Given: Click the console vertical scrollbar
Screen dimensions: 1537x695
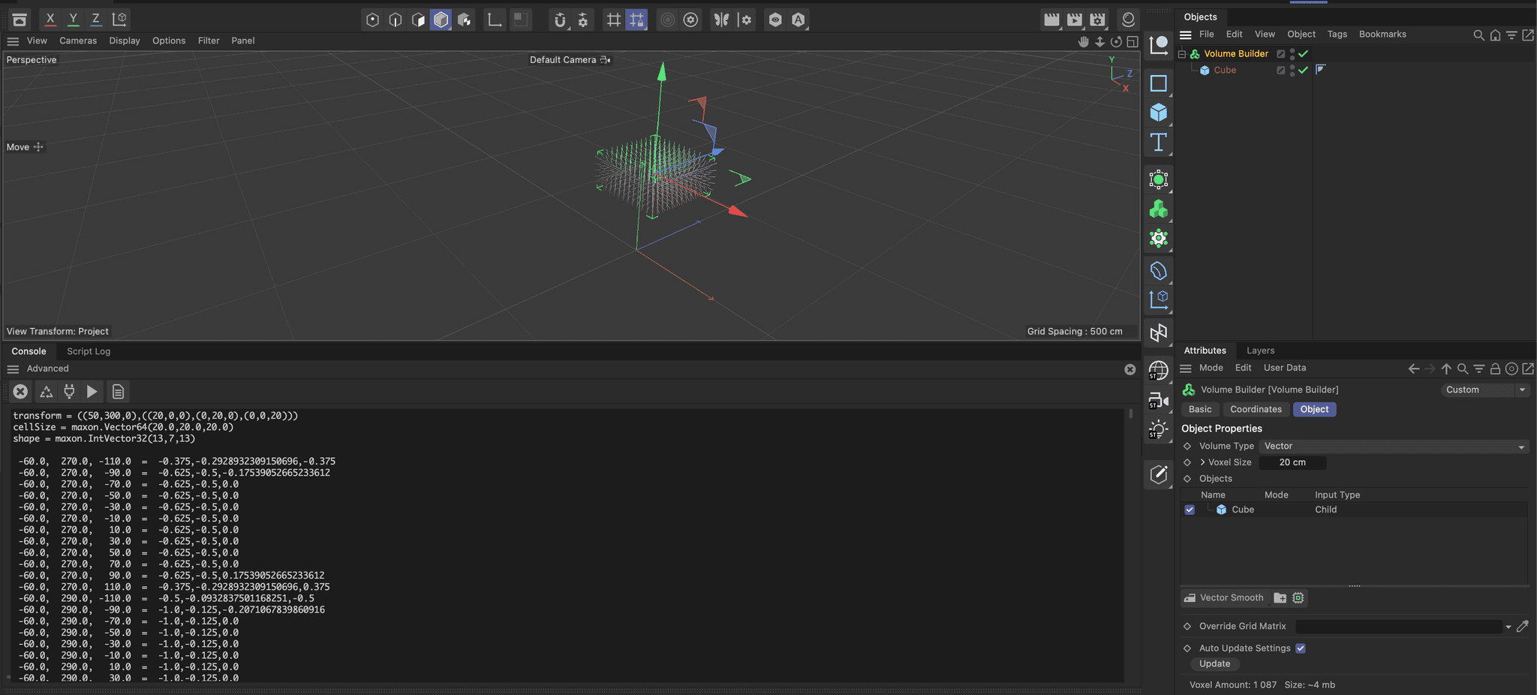Looking at the screenshot, I should pos(1130,414).
